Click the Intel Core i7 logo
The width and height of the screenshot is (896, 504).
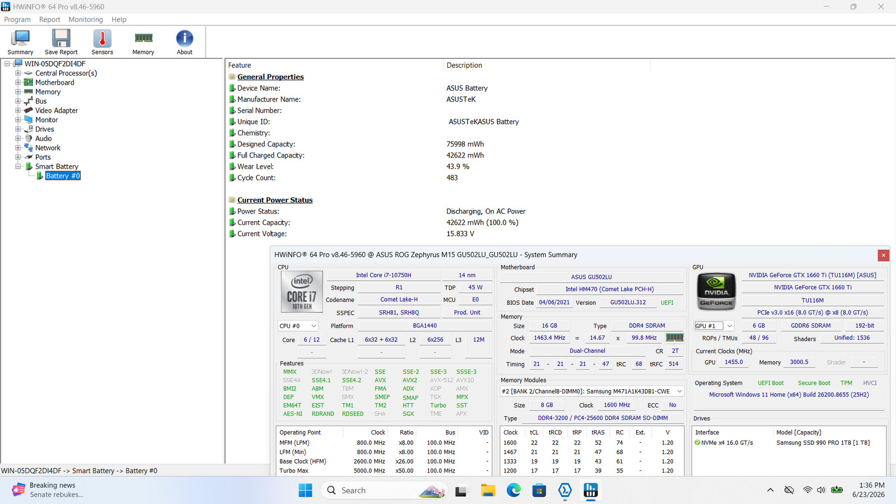pos(301,292)
